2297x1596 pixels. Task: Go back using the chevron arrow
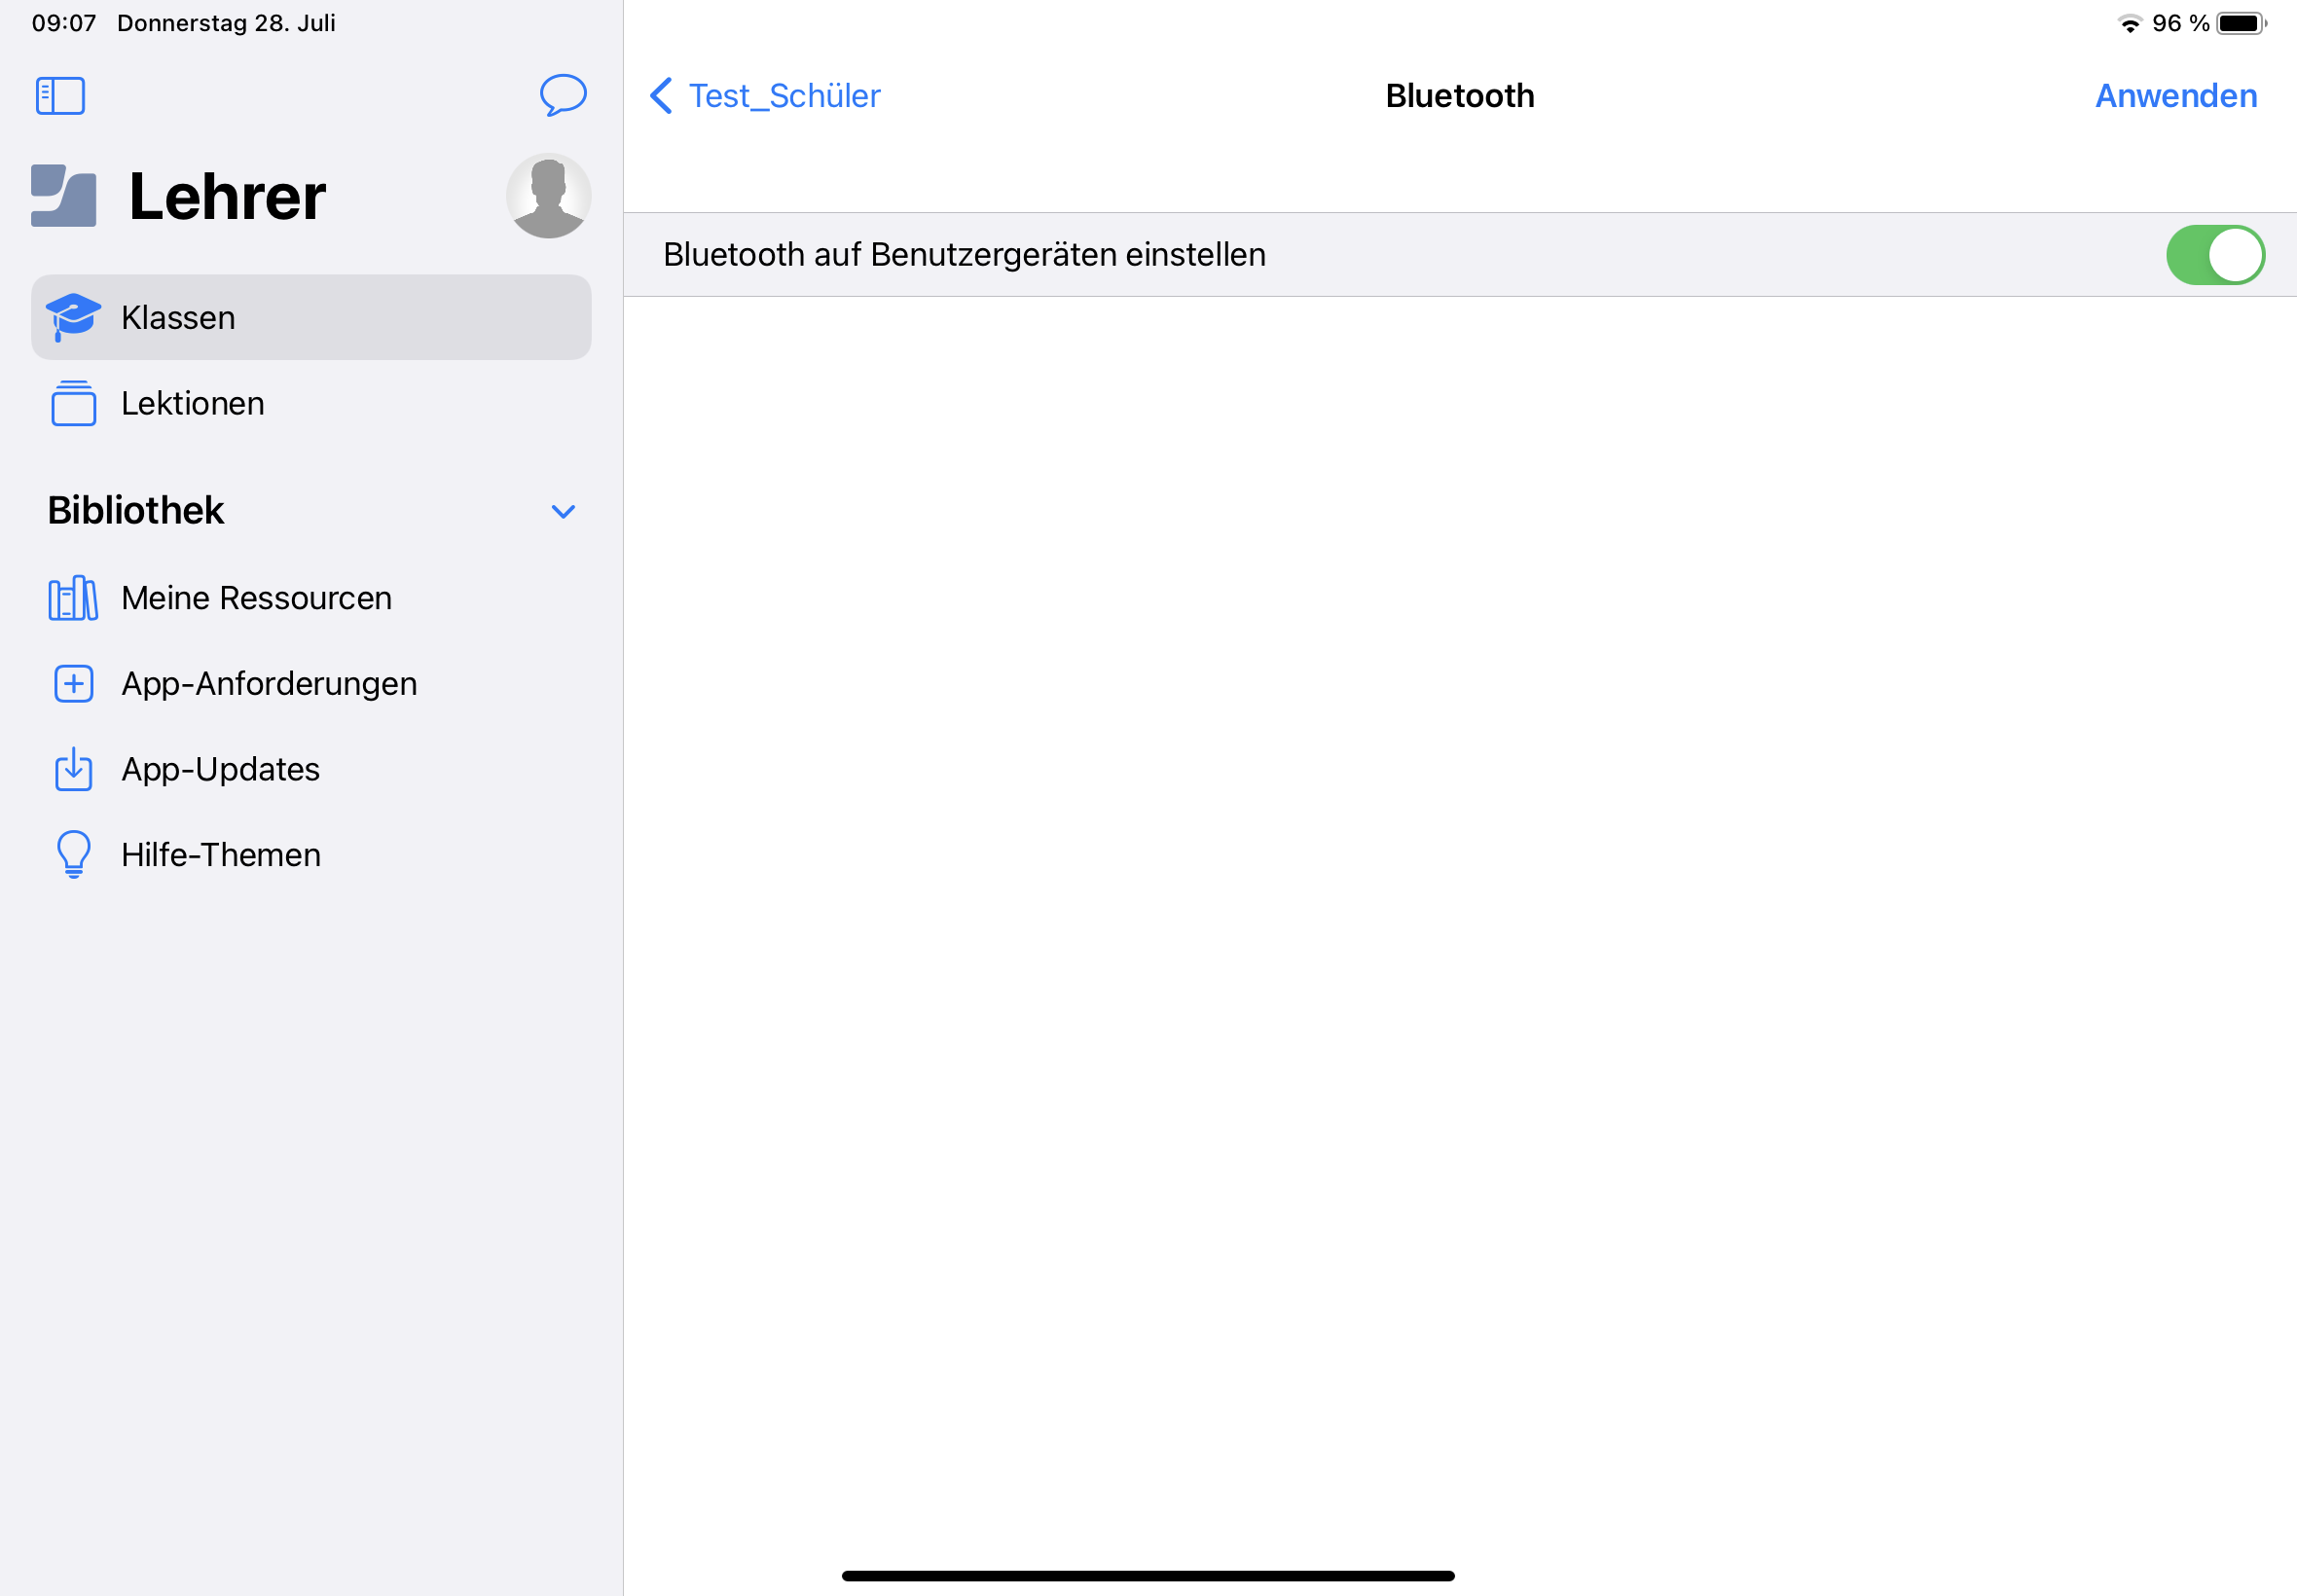[x=661, y=96]
